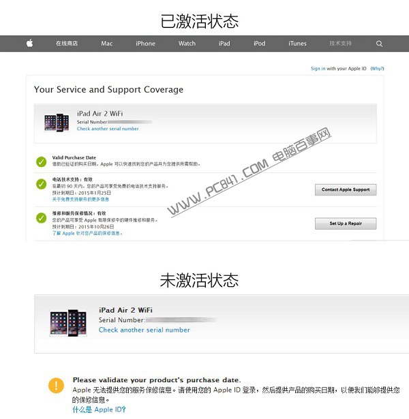Go to the iPhone menu item
409x419 pixels.
(x=145, y=44)
